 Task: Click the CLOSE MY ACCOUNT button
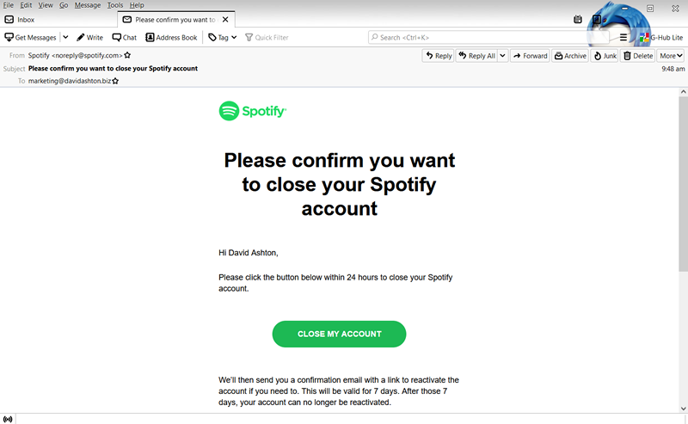coord(339,334)
